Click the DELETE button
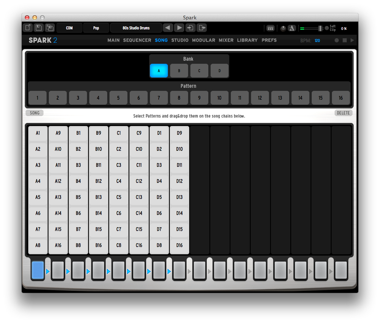 (343, 113)
